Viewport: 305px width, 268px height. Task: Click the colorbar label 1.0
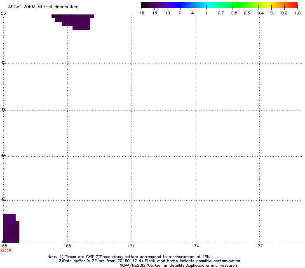298,13
